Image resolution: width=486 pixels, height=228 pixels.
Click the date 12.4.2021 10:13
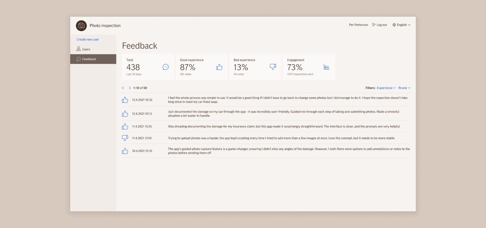click(x=142, y=114)
